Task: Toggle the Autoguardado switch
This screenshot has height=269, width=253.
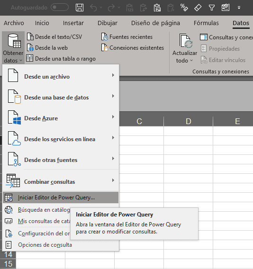Action: click(60, 8)
